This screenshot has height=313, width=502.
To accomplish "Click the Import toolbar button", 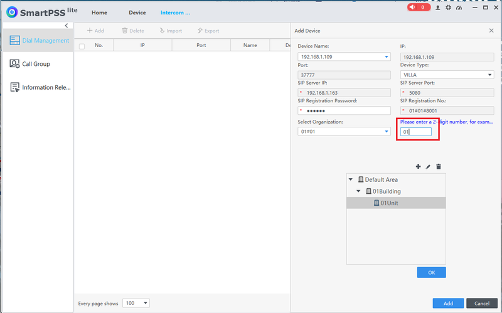I will [x=171, y=31].
